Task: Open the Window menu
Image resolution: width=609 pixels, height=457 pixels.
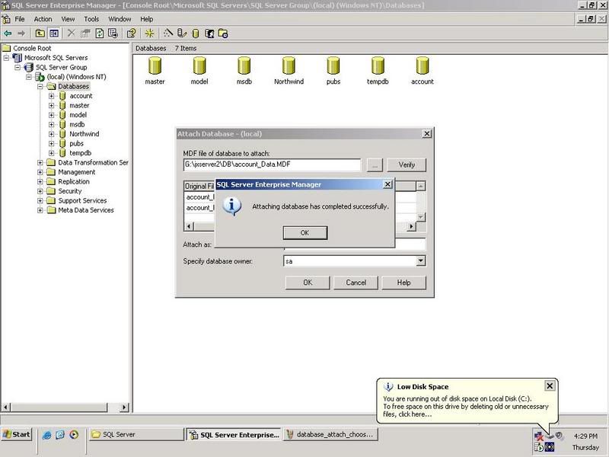Action: pos(120,19)
